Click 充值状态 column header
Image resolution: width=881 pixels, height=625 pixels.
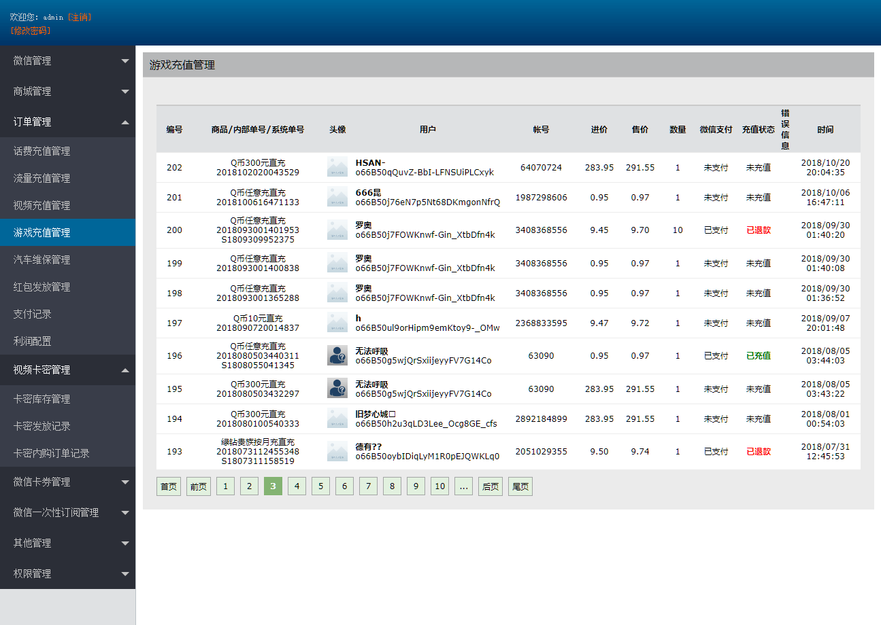(759, 129)
